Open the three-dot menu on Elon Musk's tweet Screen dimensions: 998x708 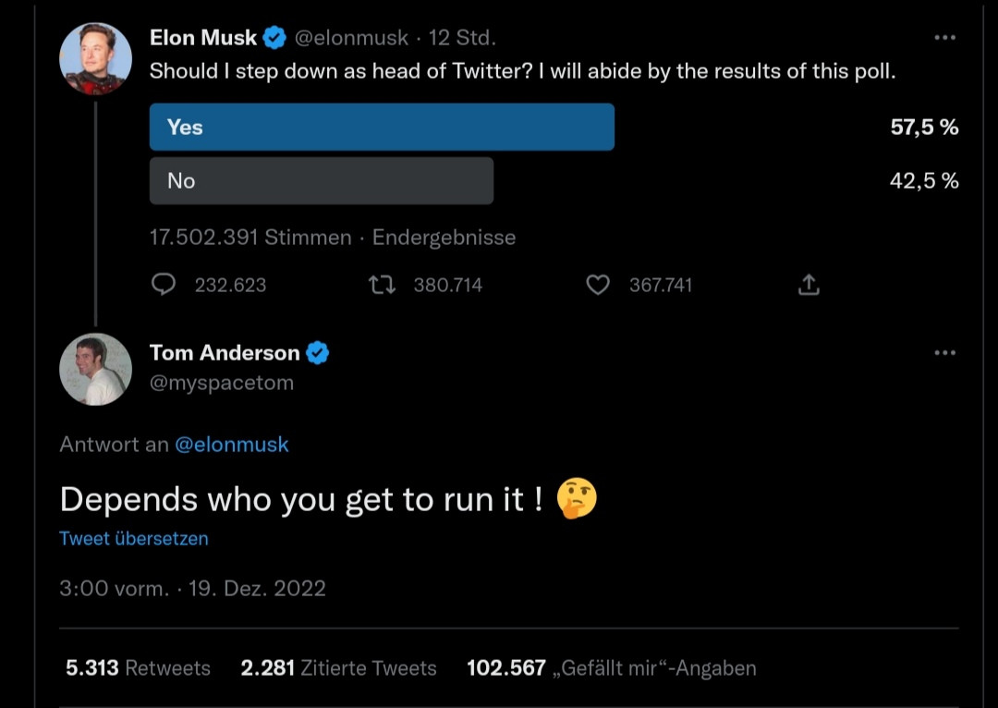(x=944, y=38)
